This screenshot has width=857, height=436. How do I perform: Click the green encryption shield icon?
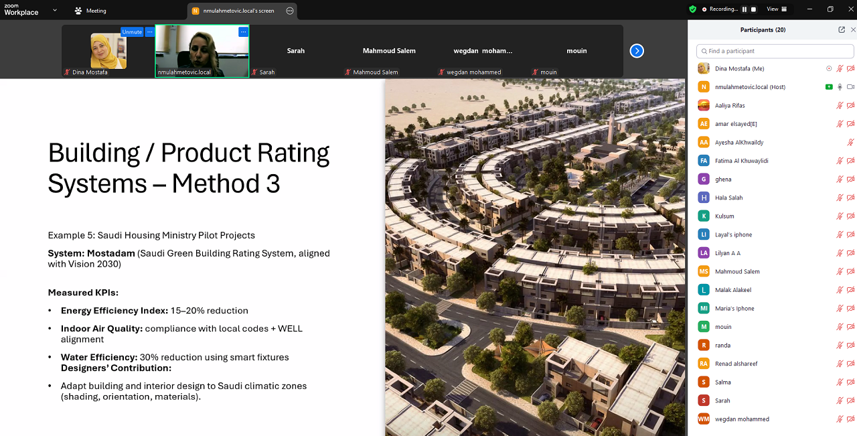click(692, 9)
